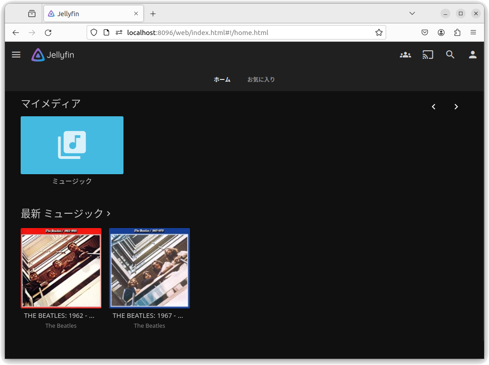Click the page info document icon
The height and width of the screenshot is (365, 489).
pyautogui.click(x=106, y=32)
